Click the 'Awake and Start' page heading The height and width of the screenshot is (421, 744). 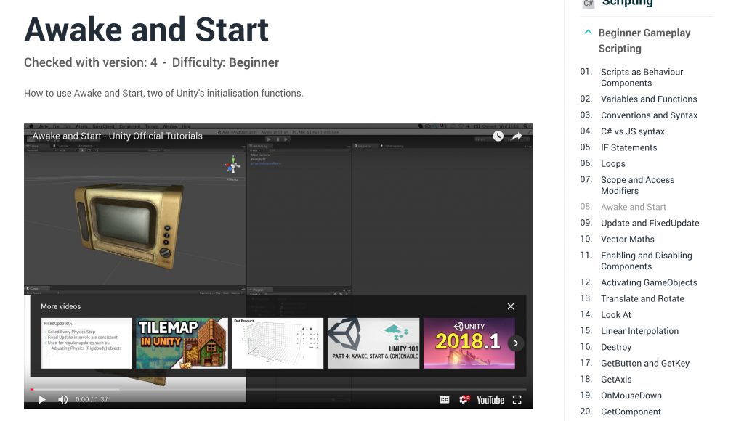point(146,29)
